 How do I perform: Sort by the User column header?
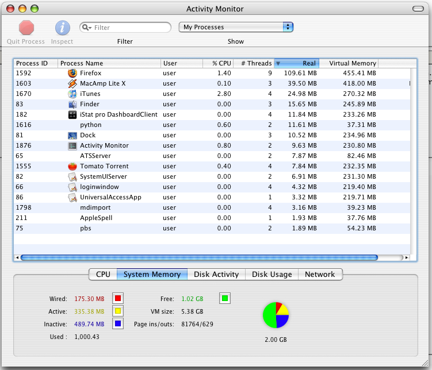(182, 63)
